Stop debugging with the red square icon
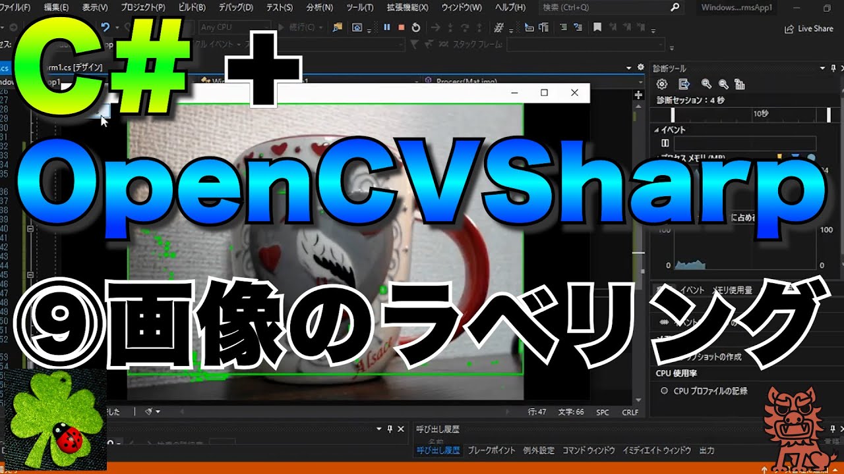Image resolution: width=844 pixels, height=474 pixels. coord(401,28)
